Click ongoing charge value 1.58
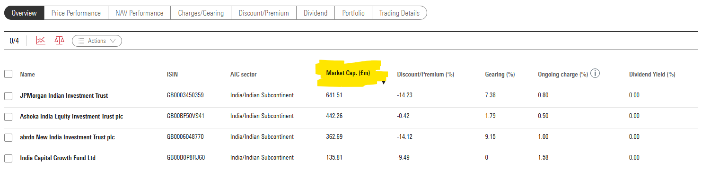Viewport: 702px width, 170px height. pyautogui.click(x=543, y=158)
